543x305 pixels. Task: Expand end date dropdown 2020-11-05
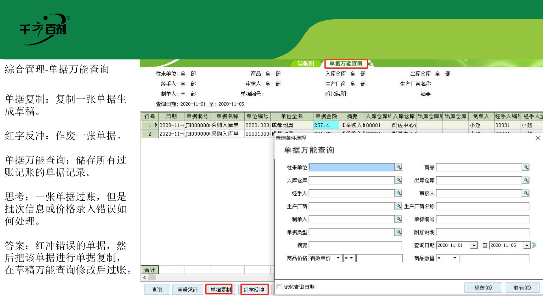(527, 245)
